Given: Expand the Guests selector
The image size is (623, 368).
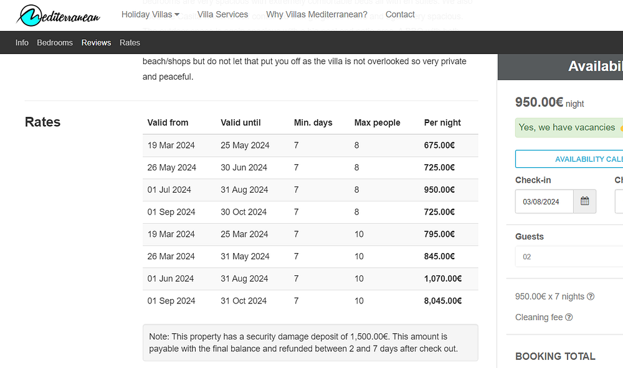Looking at the screenshot, I should (568, 257).
